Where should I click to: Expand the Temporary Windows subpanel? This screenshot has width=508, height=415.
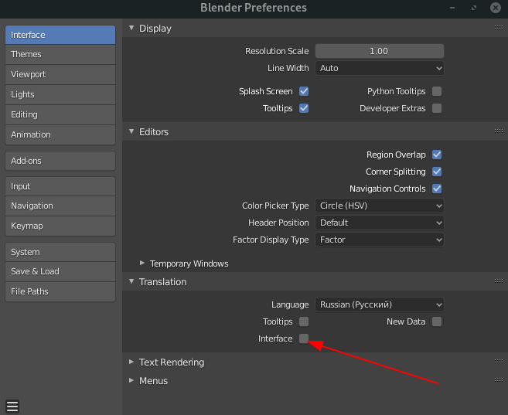[142, 263]
